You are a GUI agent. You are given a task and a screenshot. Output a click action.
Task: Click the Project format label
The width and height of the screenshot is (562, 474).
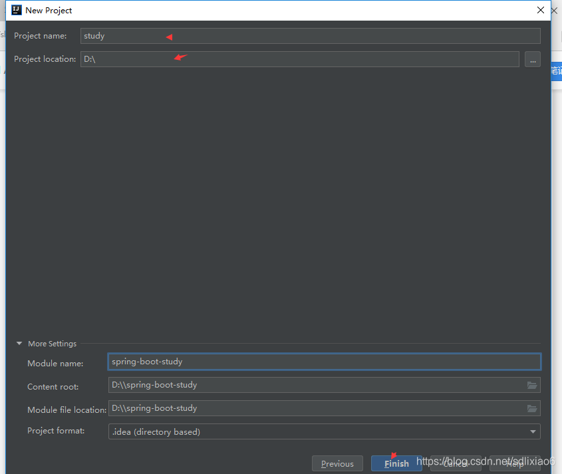point(56,431)
